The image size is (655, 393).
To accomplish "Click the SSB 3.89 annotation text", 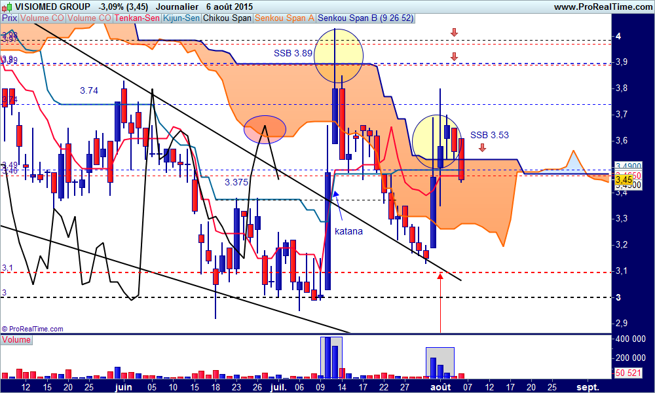I will pos(293,53).
